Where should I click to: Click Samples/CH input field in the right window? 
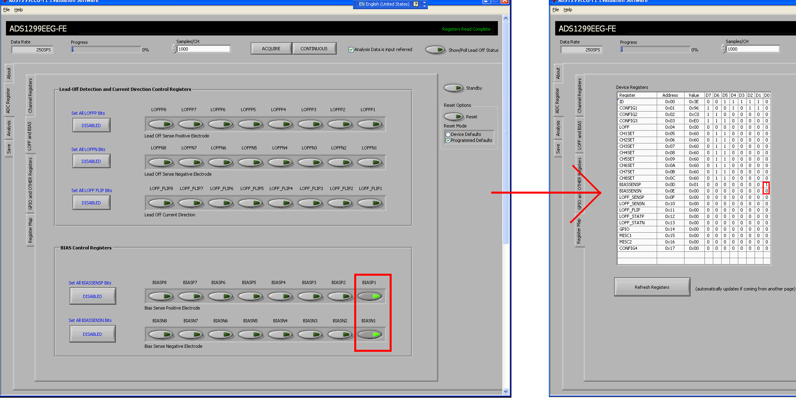753,49
